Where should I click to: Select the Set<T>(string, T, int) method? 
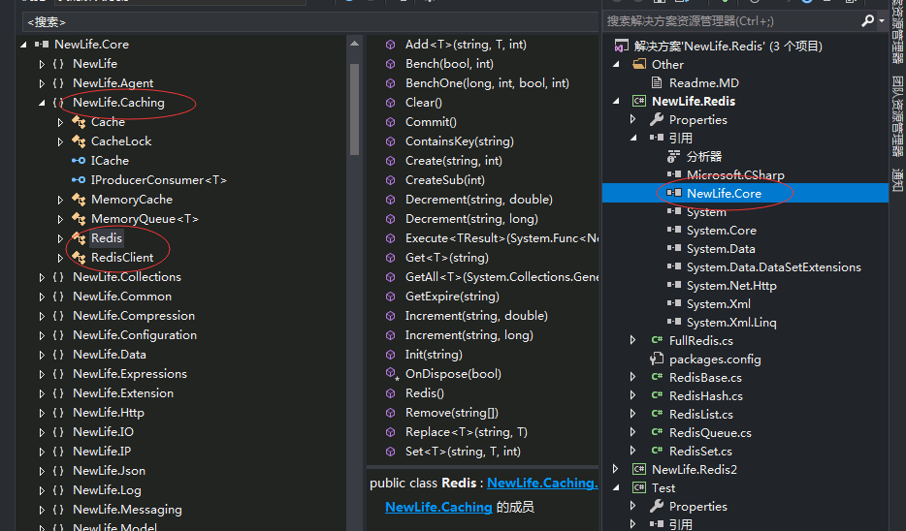(x=462, y=452)
